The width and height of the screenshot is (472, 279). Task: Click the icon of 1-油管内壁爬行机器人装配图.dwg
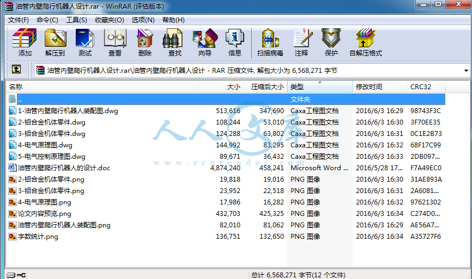click(13, 110)
